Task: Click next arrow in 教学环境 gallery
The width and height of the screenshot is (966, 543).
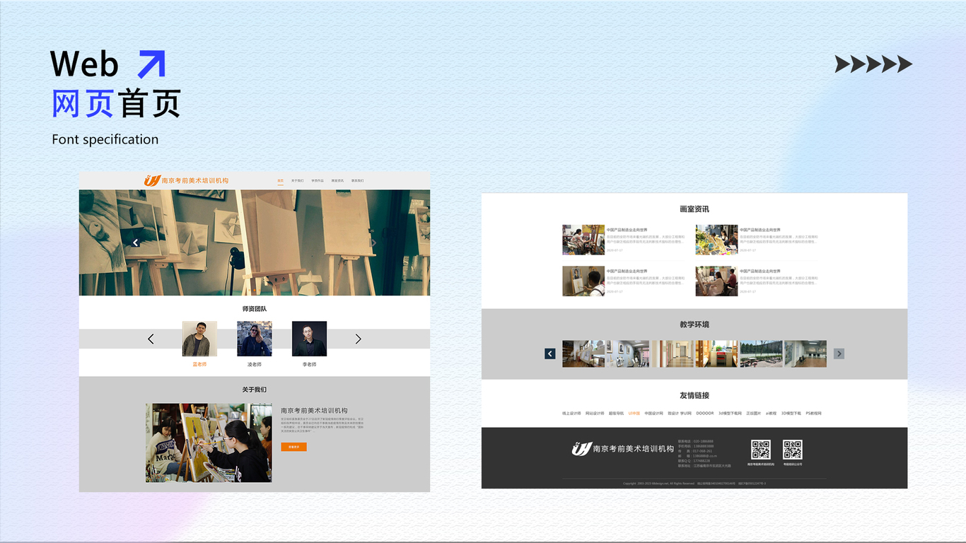Action: coord(839,354)
